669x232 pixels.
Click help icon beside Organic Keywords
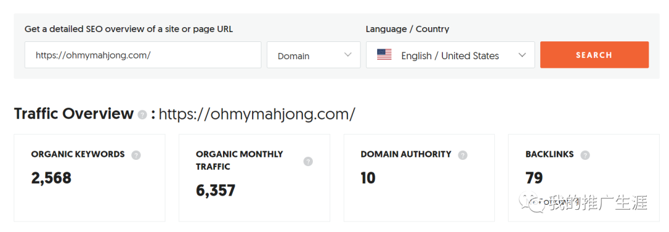(x=136, y=155)
